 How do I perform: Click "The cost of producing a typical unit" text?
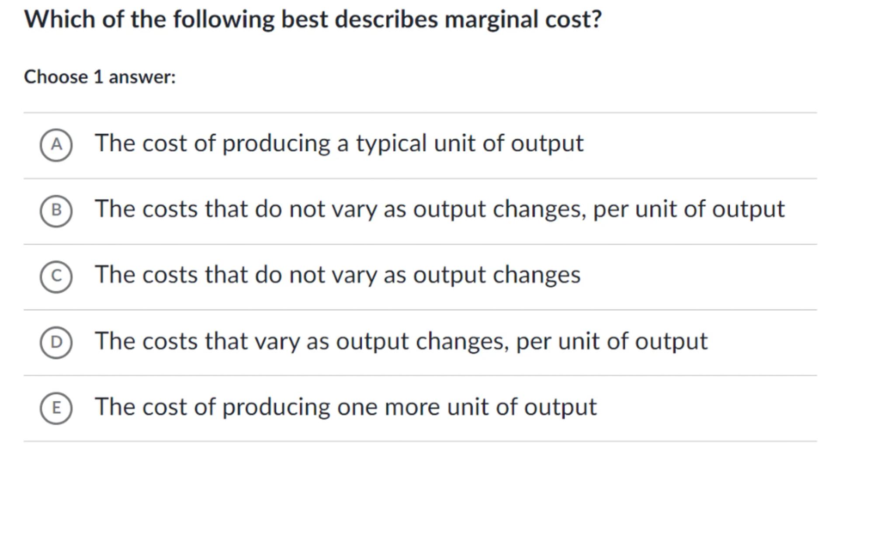coord(339,143)
